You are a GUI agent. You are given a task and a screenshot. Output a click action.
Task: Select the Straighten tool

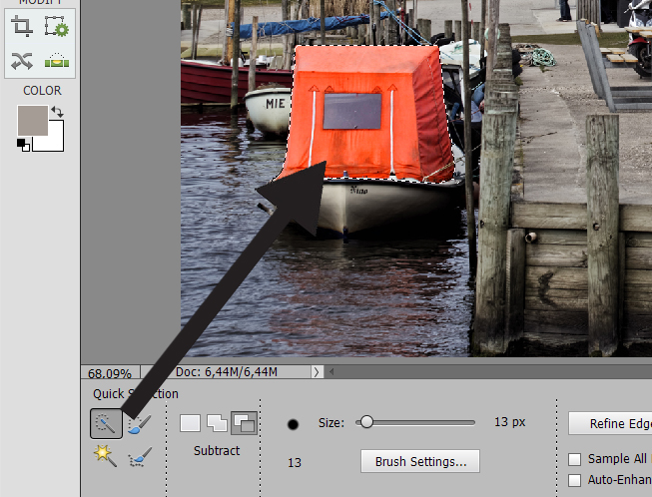[x=56, y=61]
